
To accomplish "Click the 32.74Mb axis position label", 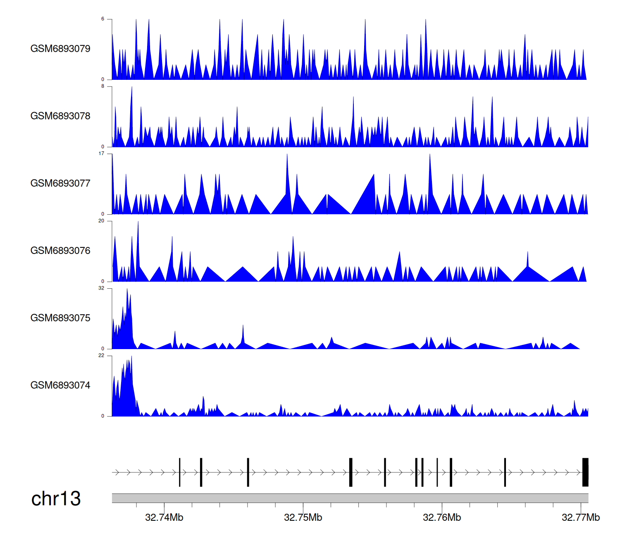I will [164, 517].
